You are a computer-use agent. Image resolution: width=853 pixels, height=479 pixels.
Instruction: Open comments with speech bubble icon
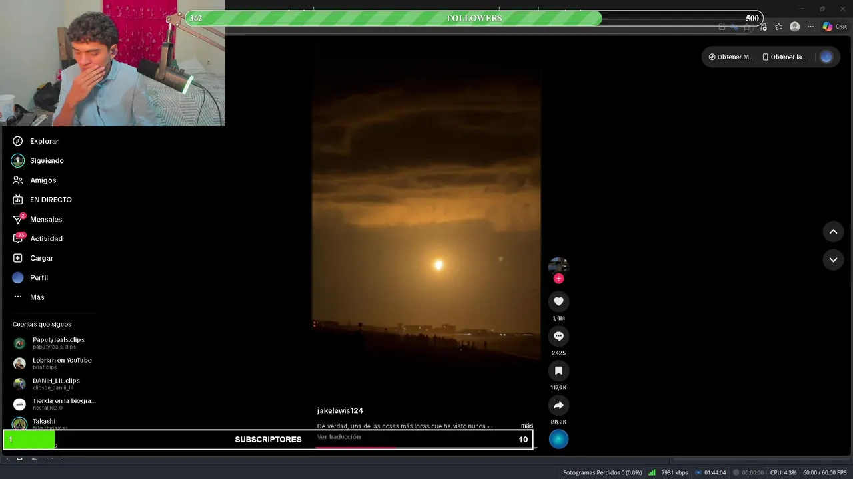pos(558,336)
